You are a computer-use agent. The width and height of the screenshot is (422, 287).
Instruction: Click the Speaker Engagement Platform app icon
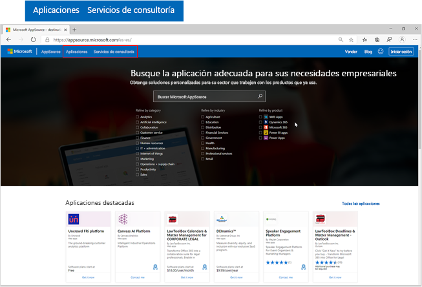[271, 219]
